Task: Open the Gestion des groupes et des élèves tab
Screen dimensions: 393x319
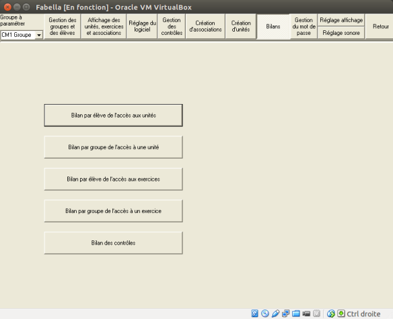Action: (63, 26)
